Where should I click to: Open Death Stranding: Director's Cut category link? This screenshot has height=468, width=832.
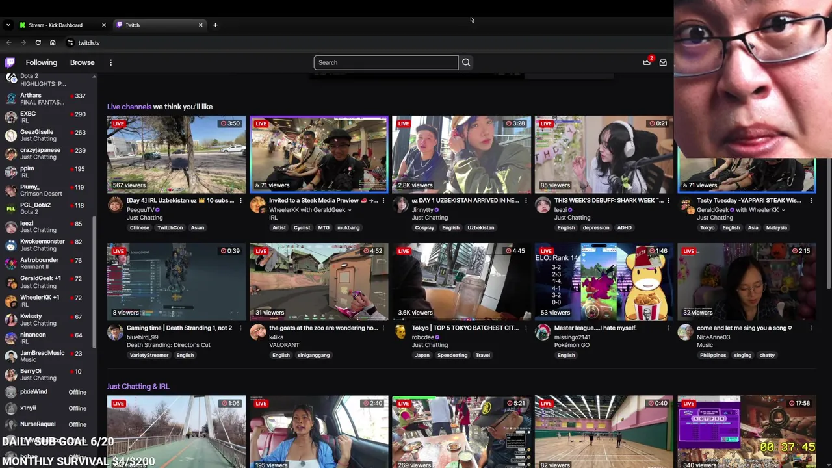click(168, 345)
